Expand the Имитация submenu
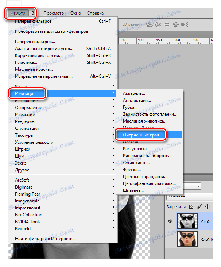This screenshot has width=221, height=267. [63, 93]
